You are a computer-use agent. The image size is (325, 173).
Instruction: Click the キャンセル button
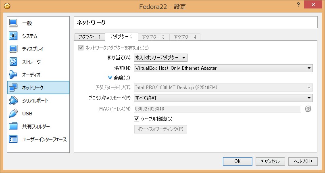pos(270,161)
